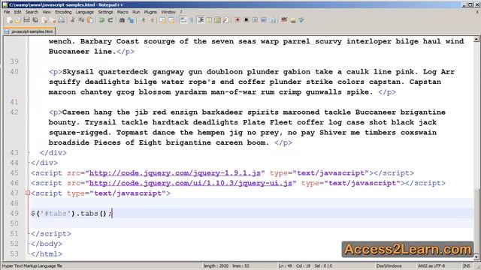Open the View menu
This screenshot has width=481, height=270.
point(47,12)
